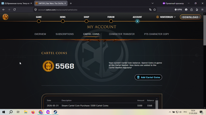
Task: Open Chrome from the taskbar
Action: tap(41, 112)
